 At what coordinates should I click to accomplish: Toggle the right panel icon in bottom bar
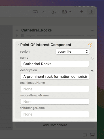(85, 135)
